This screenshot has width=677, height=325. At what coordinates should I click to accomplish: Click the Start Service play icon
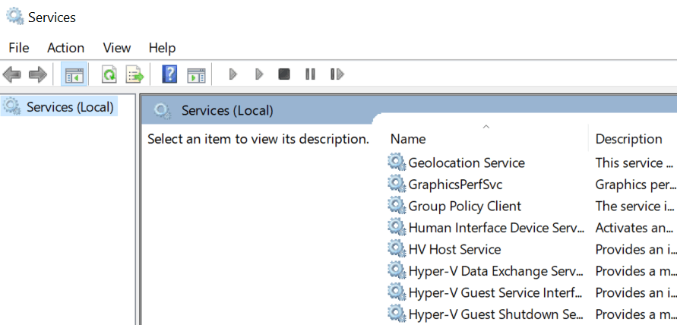click(x=233, y=74)
